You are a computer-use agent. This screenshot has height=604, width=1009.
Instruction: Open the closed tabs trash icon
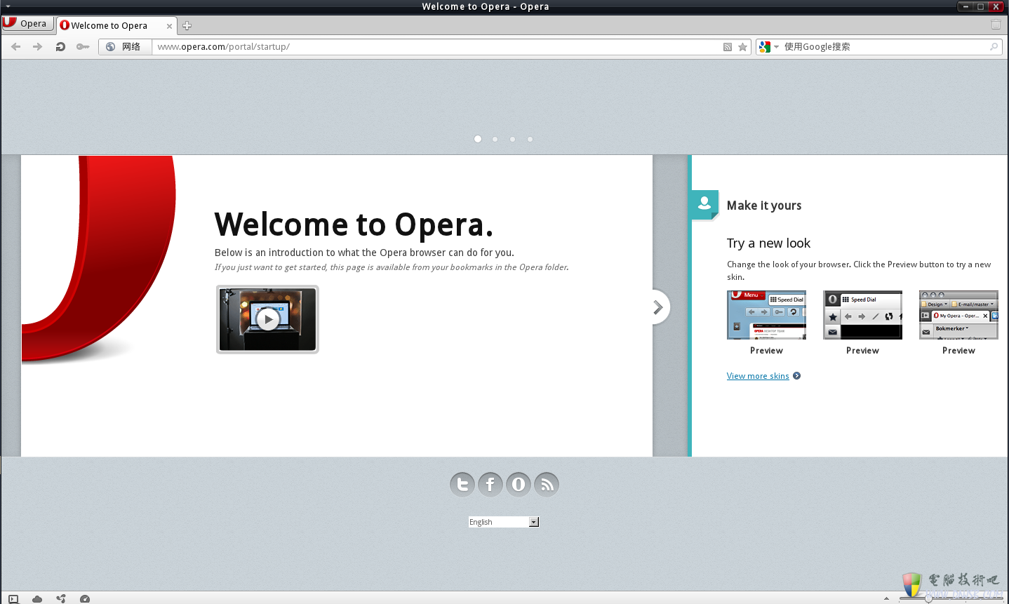pos(996,24)
